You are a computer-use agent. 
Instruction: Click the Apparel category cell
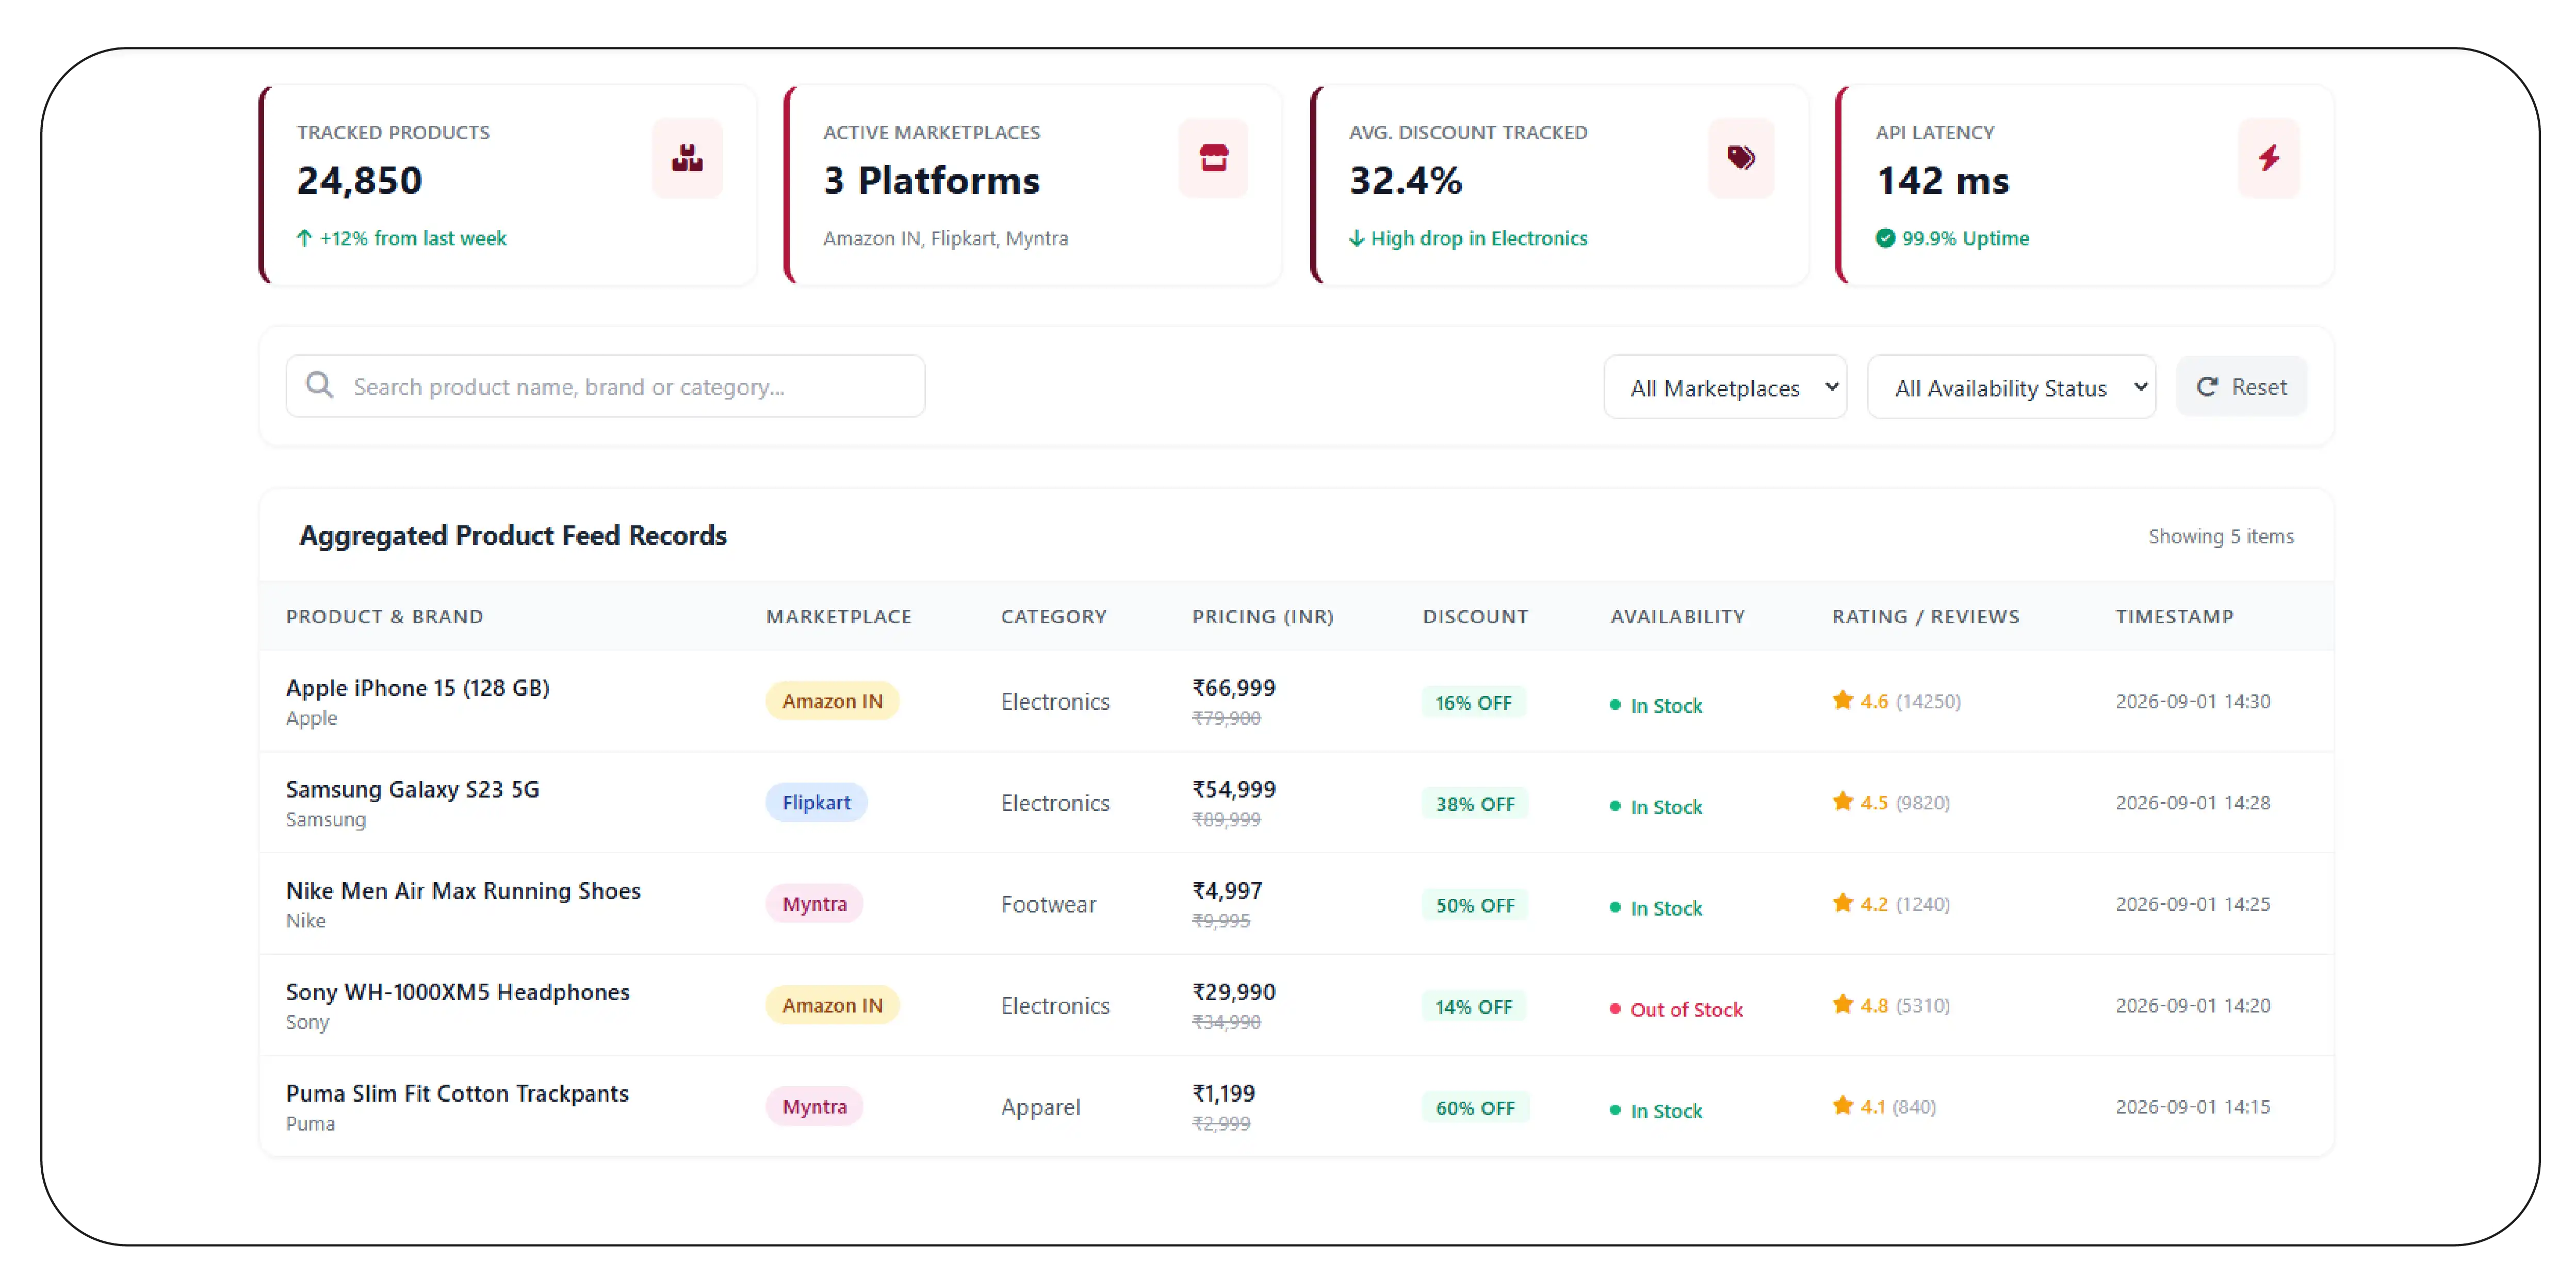pos(1041,1107)
